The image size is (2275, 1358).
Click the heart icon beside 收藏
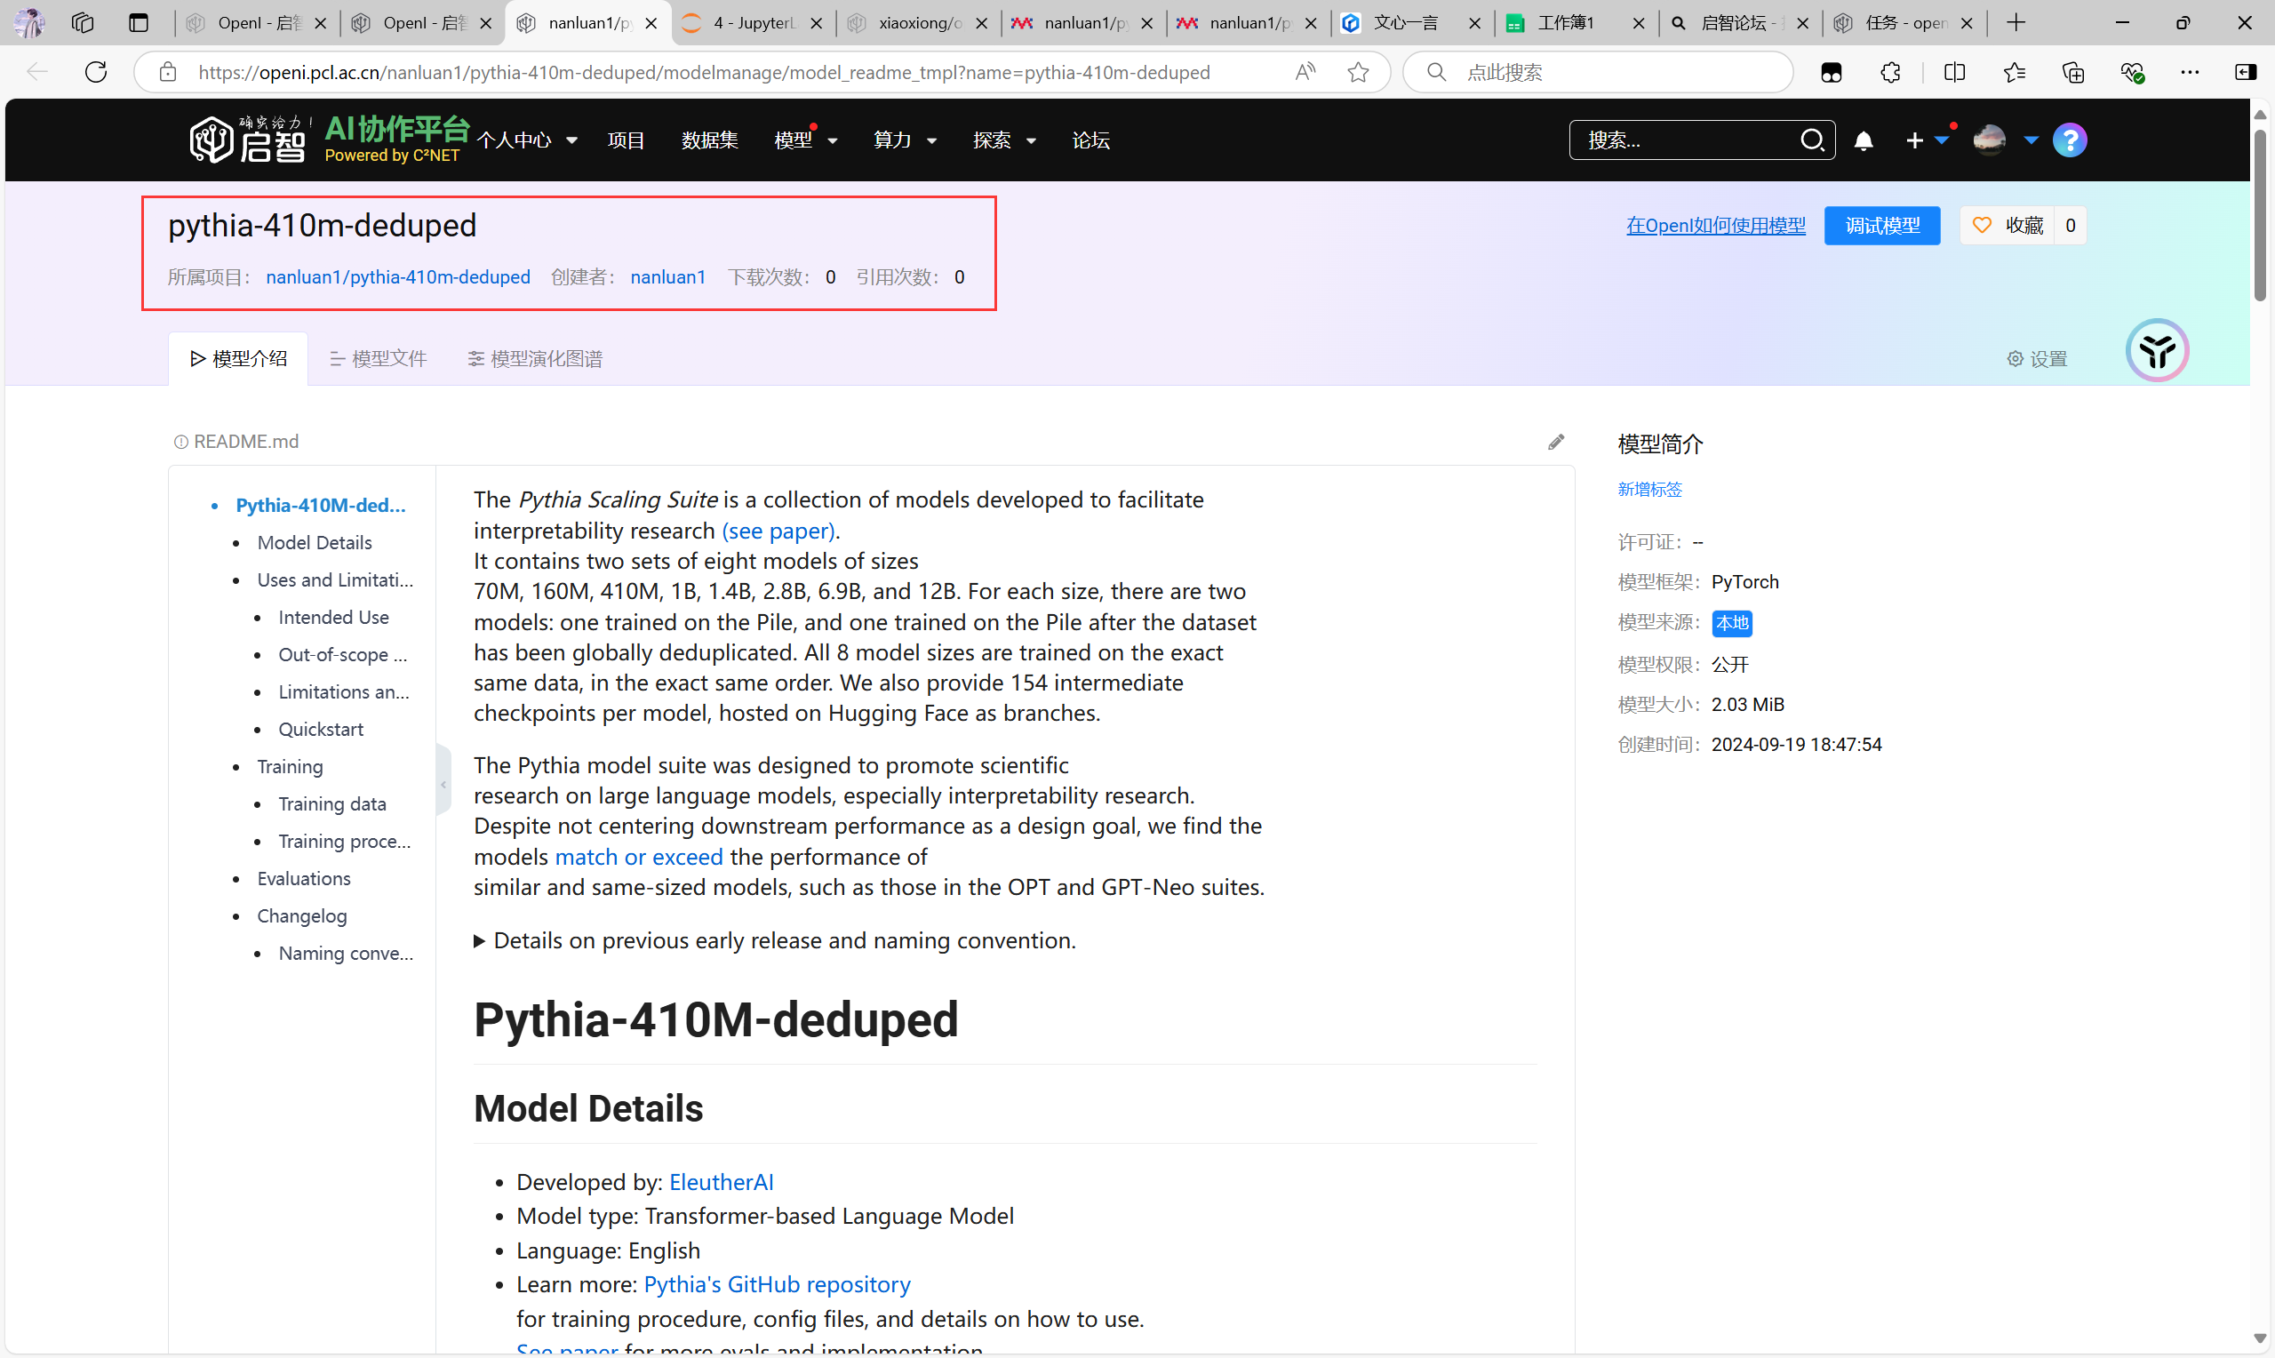1982,225
